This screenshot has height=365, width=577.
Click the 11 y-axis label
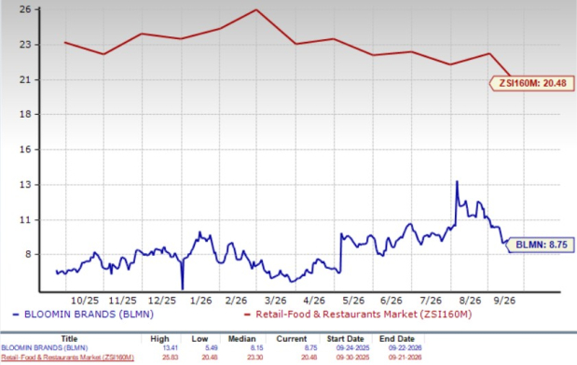pyautogui.click(x=25, y=219)
